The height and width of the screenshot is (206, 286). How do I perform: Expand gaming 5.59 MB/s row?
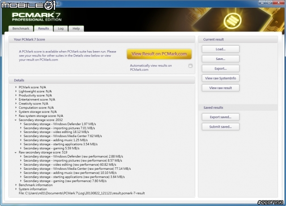pyautogui.click(x=21, y=148)
